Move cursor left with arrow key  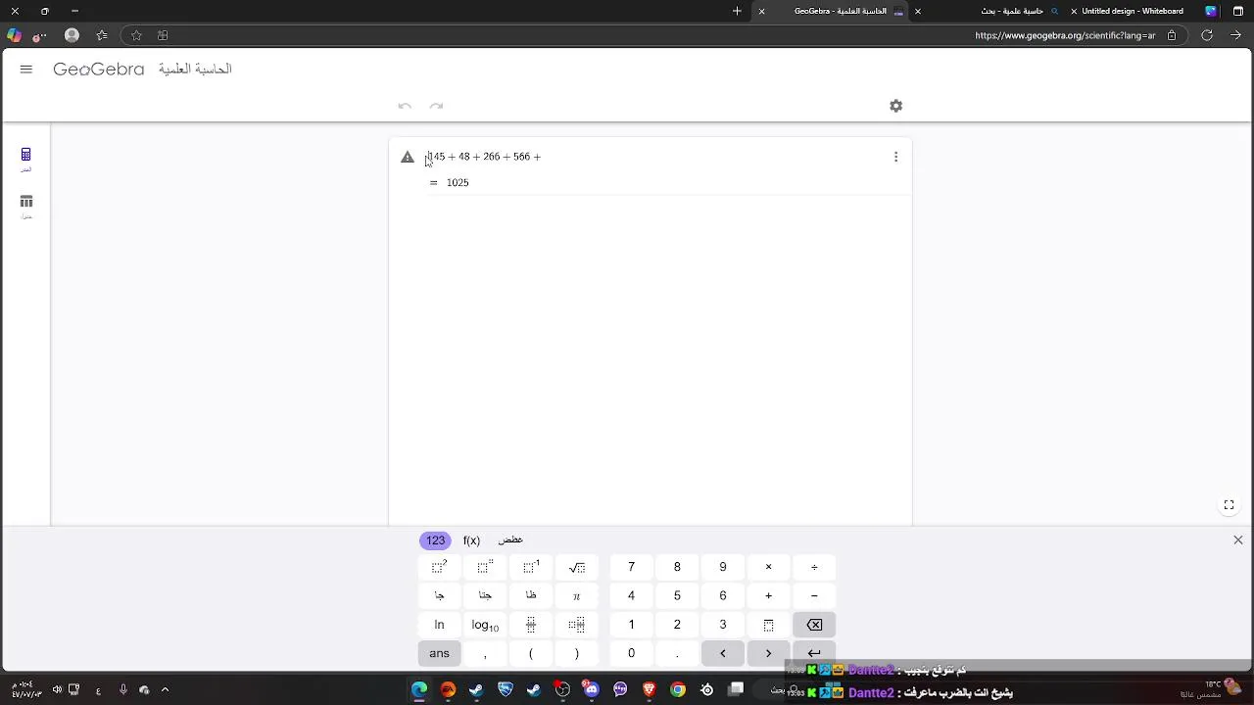click(x=723, y=653)
